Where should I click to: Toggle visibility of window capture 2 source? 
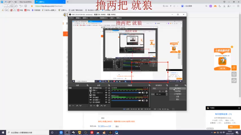[x=106, y=100]
